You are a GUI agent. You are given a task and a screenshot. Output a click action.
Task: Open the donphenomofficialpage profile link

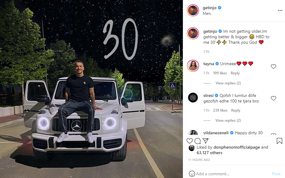click(x=237, y=147)
